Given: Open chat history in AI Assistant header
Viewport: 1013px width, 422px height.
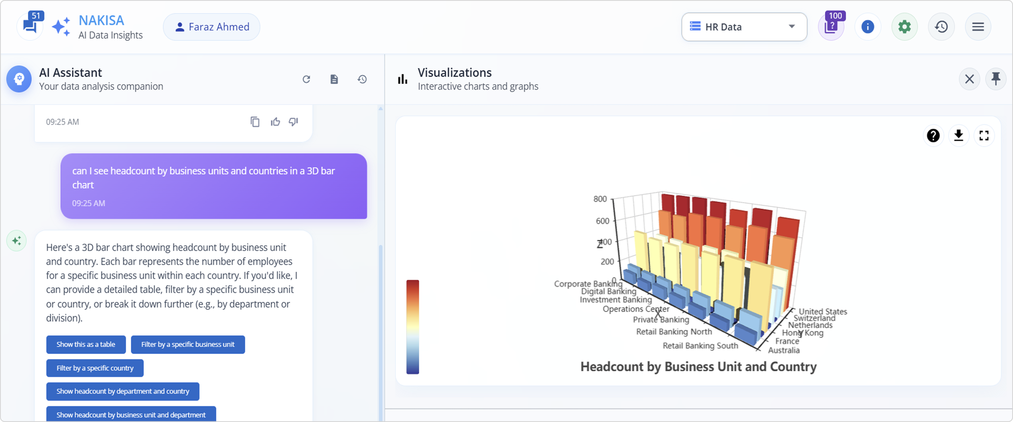Looking at the screenshot, I should 362,79.
